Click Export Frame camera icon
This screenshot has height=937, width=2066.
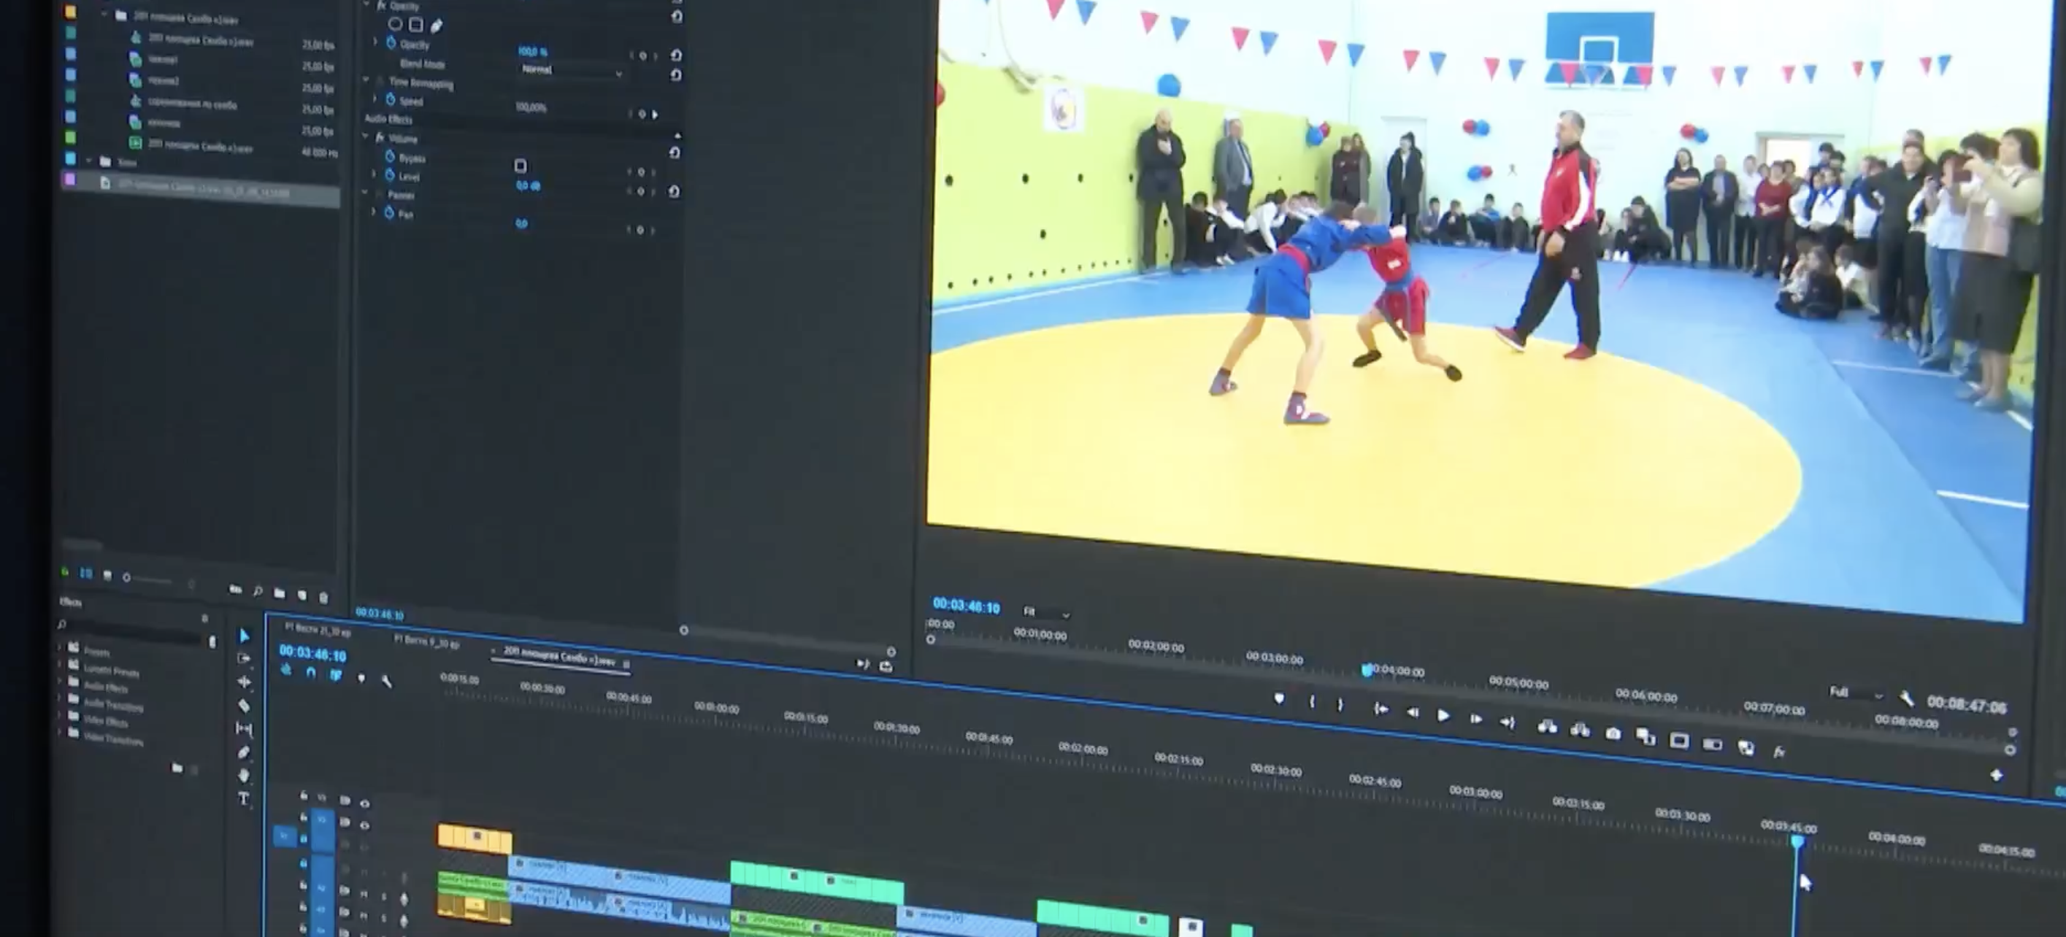[x=1613, y=733]
